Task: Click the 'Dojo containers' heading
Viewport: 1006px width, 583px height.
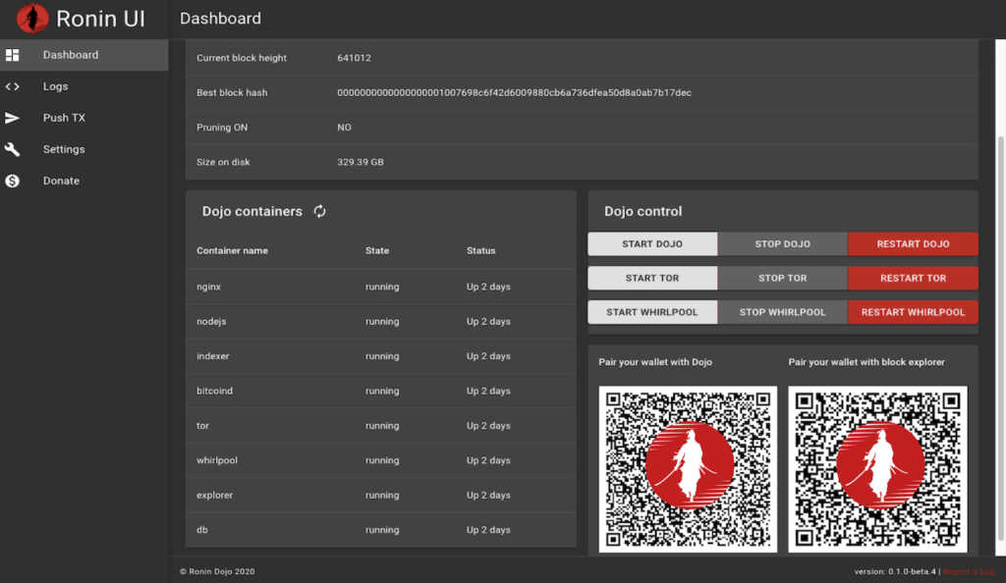Action: (252, 211)
